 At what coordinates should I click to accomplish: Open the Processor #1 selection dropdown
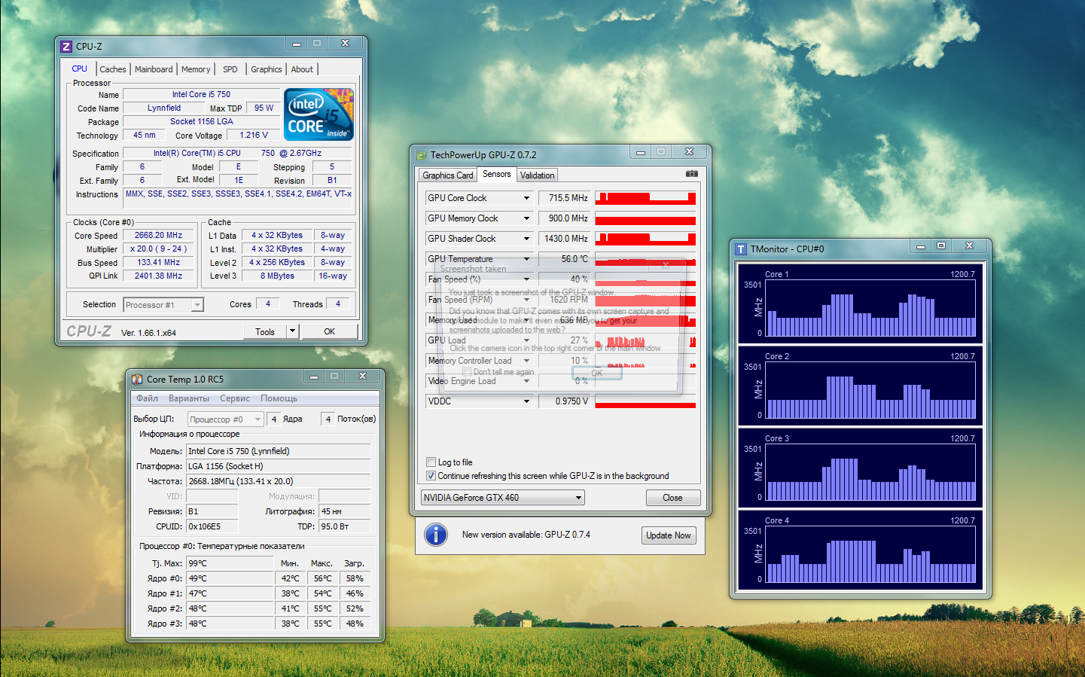(x=197, y=305)
